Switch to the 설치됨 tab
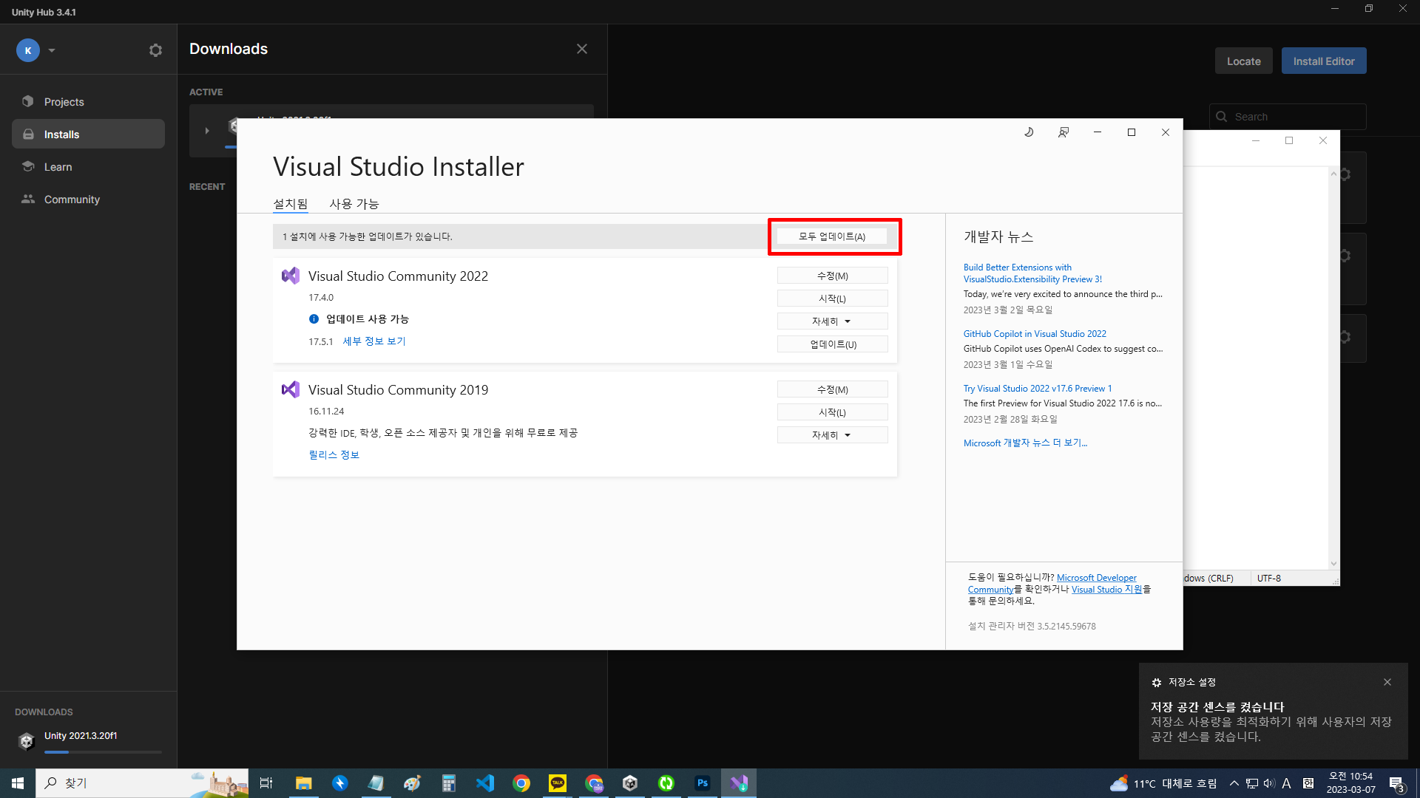The image size is (1420, 798). [x=291, y=204]
